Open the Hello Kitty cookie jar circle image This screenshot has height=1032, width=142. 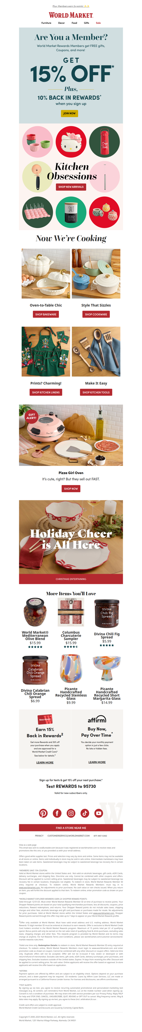pos(71,142)
